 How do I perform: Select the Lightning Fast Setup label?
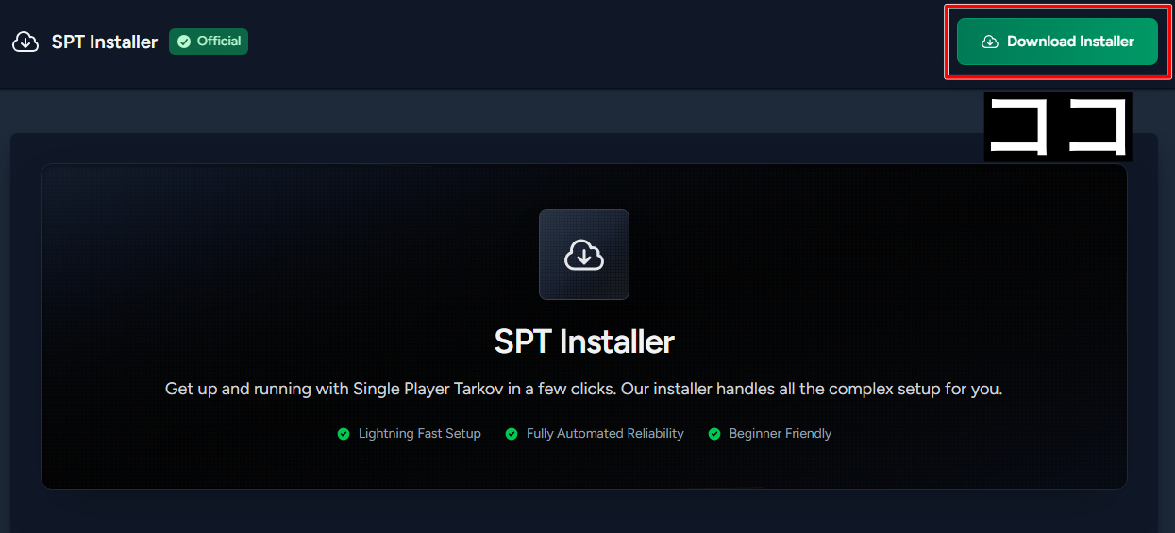coord(419,434)
